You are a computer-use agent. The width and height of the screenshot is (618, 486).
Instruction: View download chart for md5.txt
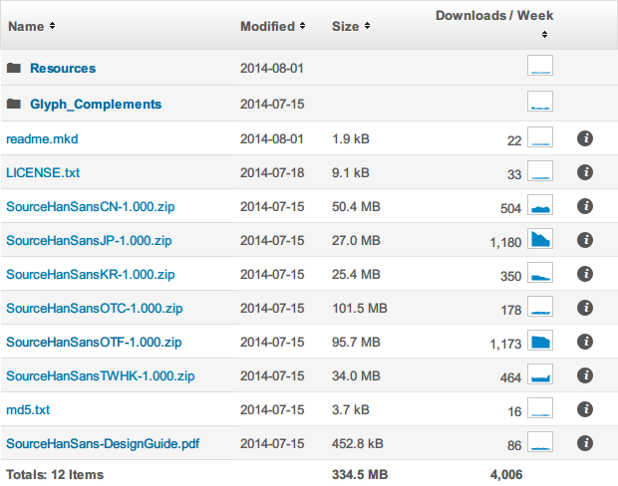click(x=540, y=408)
